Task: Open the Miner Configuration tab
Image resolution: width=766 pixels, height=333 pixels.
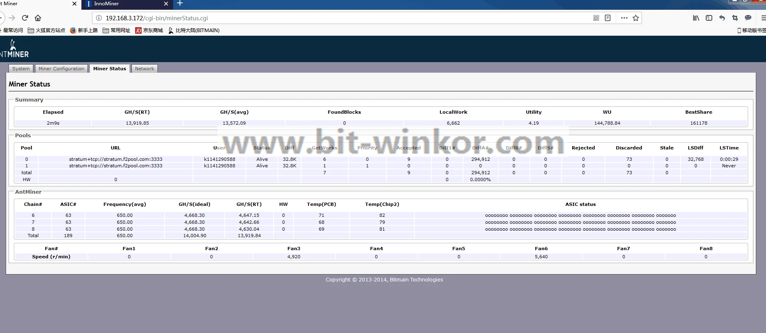Action: 61,69
